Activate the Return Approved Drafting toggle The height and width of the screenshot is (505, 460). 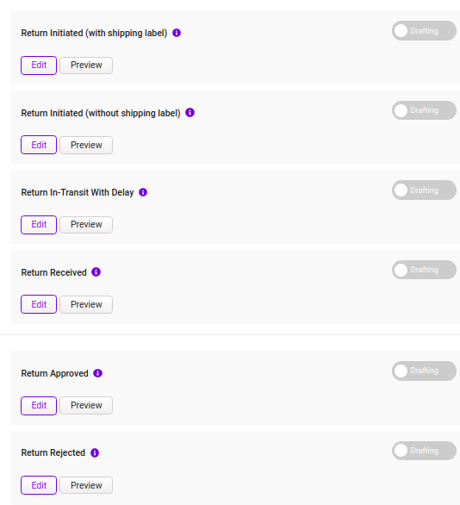[424, 371]
